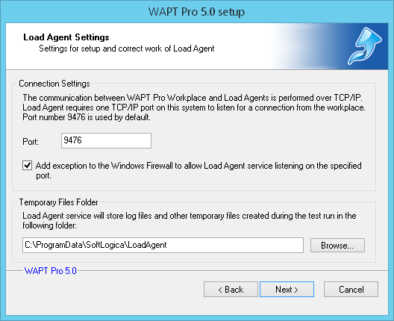Click the 'Temporary Files Folder' group label
Image resolution: width=394 pixels, height=321 pixels.
58,202
